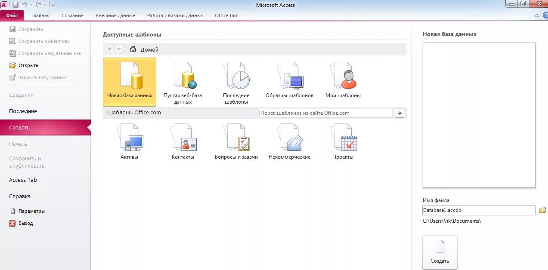Open the Работа с базами данных tab
Screen dimensions: 548x270
175,15
